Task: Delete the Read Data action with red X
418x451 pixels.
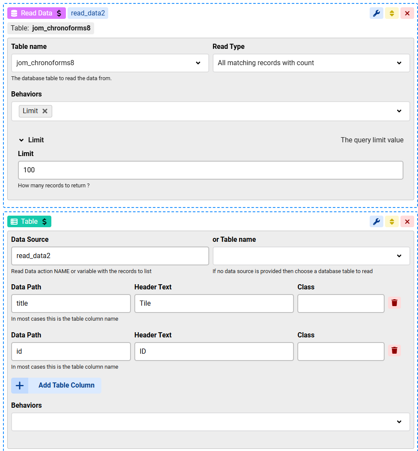Action: [407, 13]
